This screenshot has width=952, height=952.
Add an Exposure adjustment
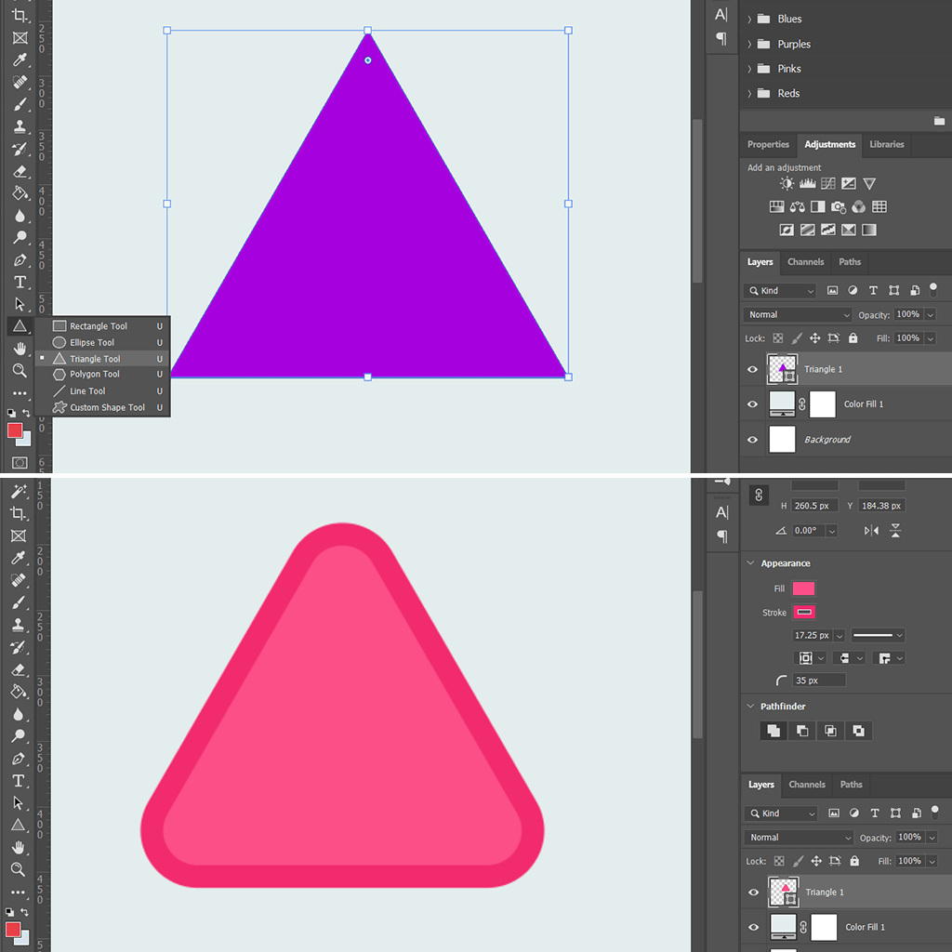pos(849,183)
